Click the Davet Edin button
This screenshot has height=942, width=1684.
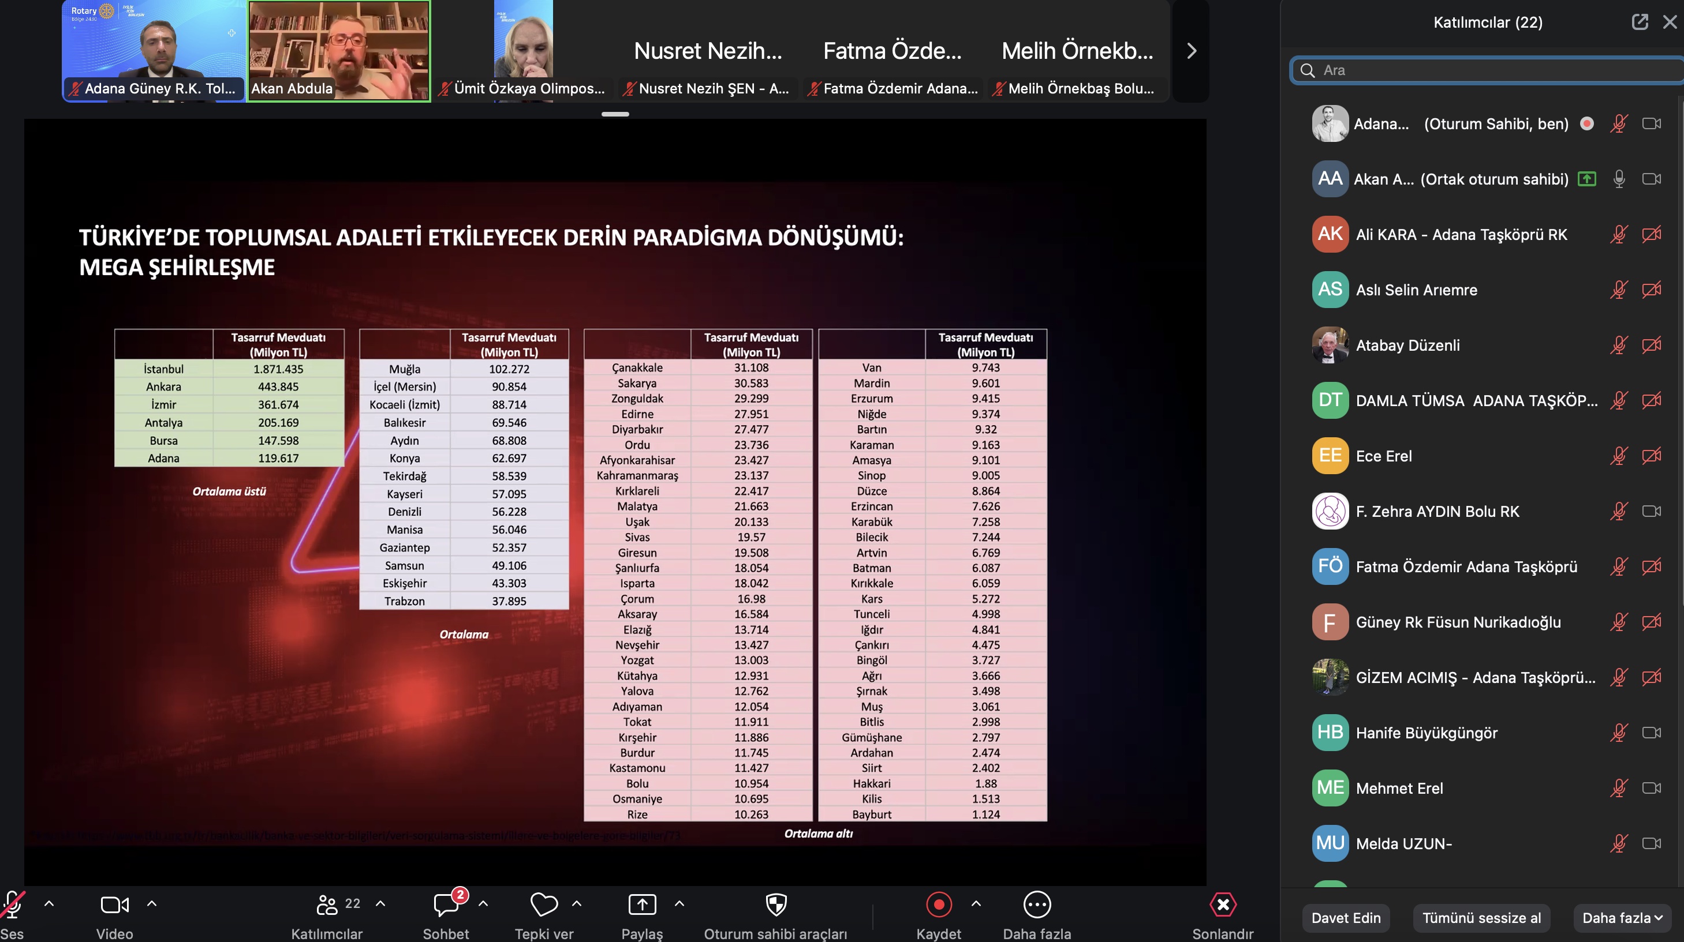1345,918
